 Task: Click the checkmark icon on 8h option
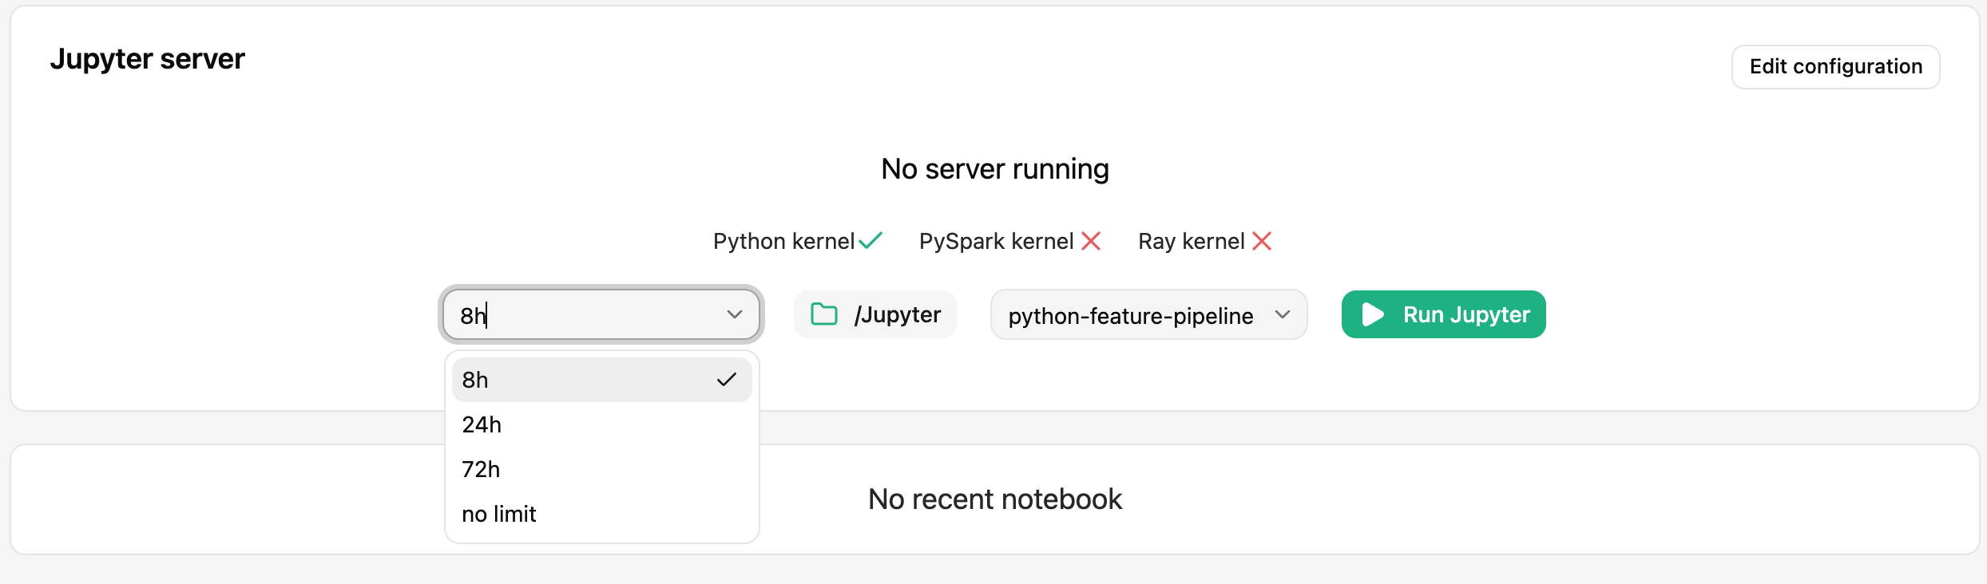coord(727,380)
